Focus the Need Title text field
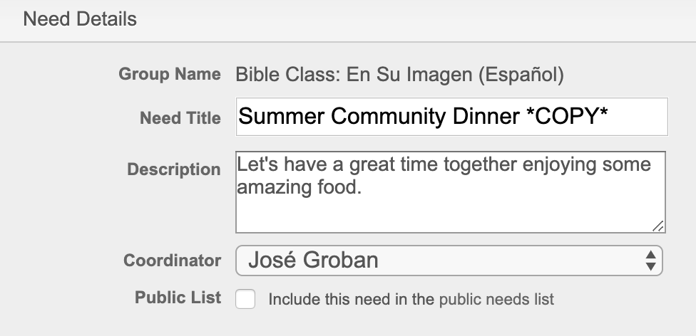 coord(451,117)
